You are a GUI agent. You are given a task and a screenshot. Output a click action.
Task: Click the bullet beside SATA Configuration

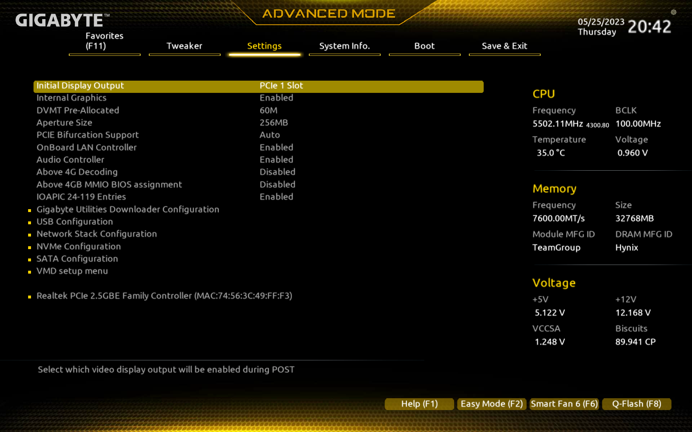coord(30,260)
